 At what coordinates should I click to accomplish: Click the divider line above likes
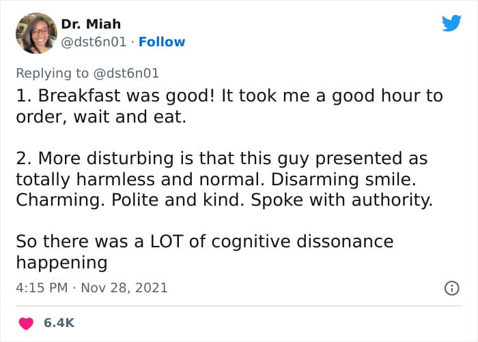tap(239, 306)
